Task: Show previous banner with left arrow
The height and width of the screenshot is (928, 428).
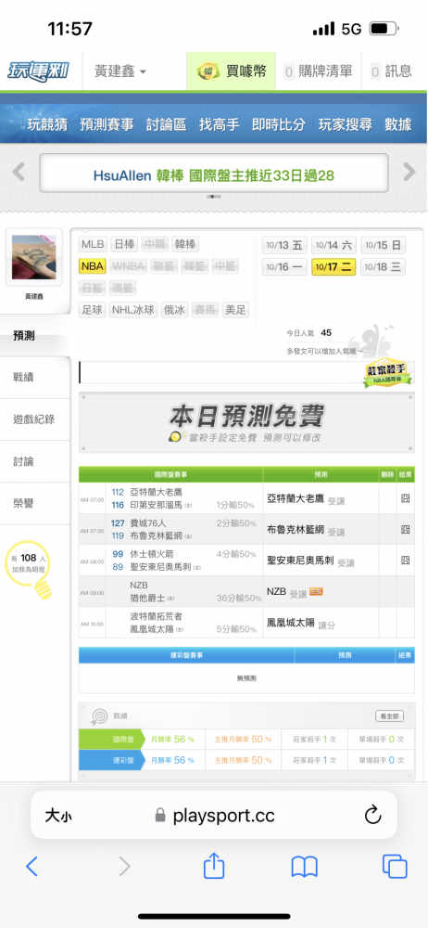Action: tap(19, 173)
